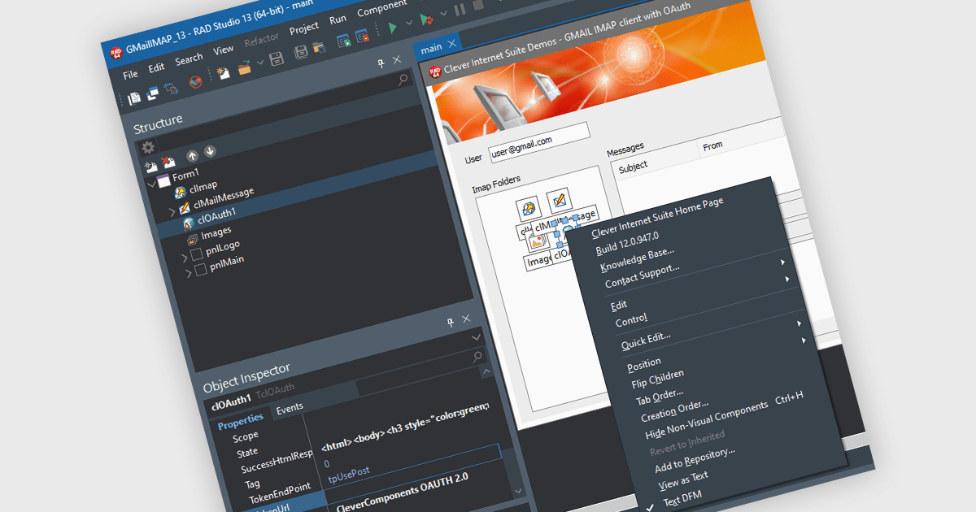Click the clMailMessage component icon on form
The height and width of the screenshot is (512, 976).
pos(558,199)
